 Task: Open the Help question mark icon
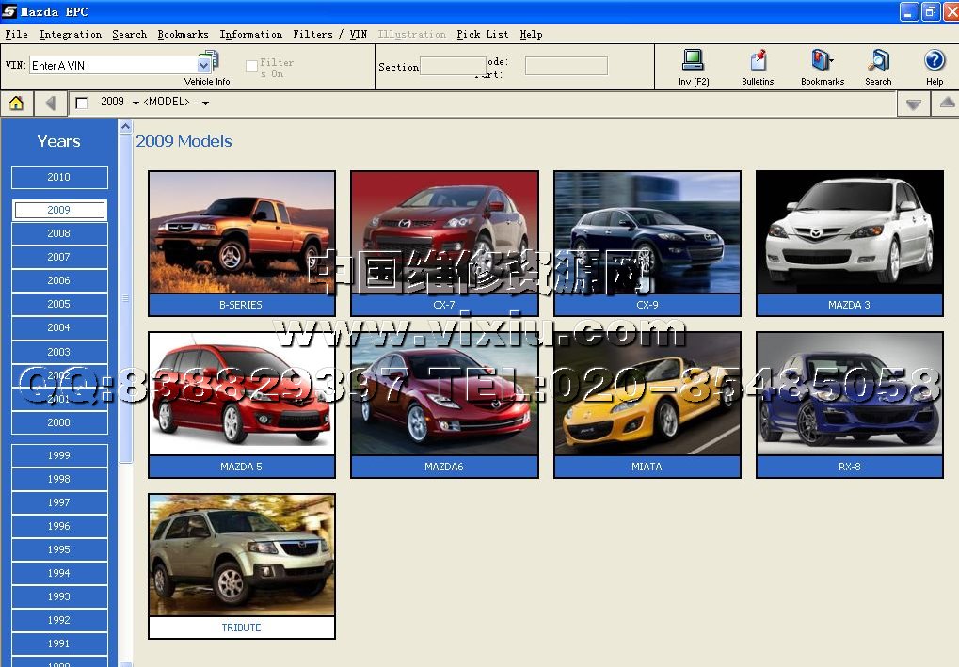pos(934,61)
